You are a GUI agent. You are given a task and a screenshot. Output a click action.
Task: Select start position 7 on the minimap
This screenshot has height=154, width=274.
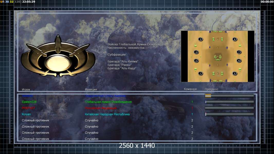(239, 52)
